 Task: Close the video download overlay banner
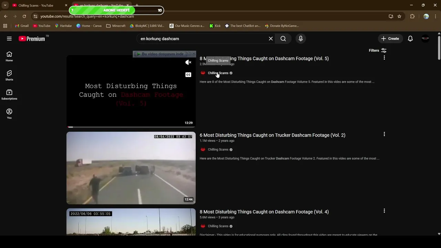(194, 54)
